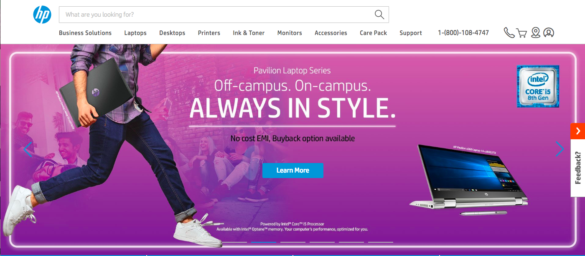Open the phone contact icon
Image resolution: width=585 pixels, height=256 pixels.
pos(509,33)
